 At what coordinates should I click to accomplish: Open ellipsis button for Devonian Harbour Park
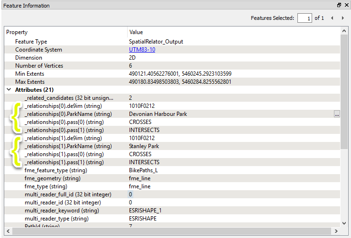pyautogui.click(x=337, y=114)
